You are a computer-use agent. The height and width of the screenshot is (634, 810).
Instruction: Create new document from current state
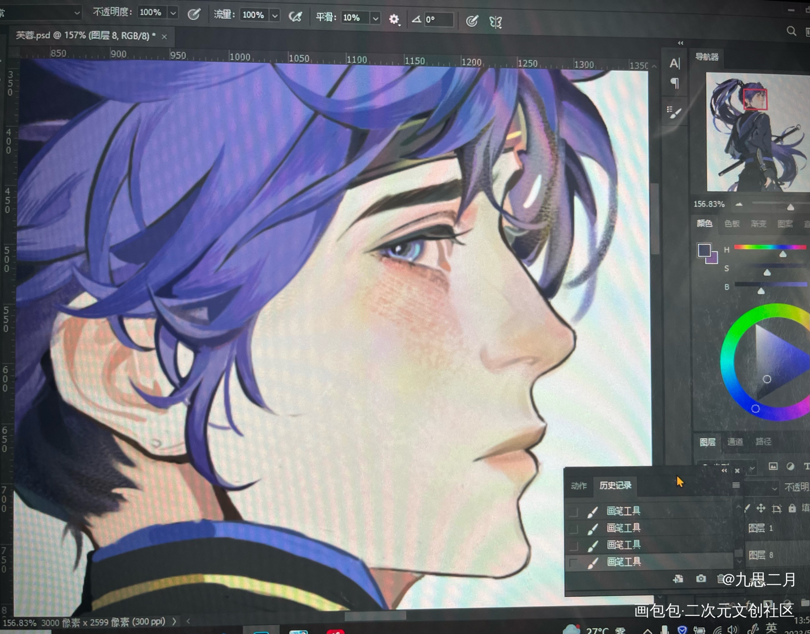[x=678, y=579]
